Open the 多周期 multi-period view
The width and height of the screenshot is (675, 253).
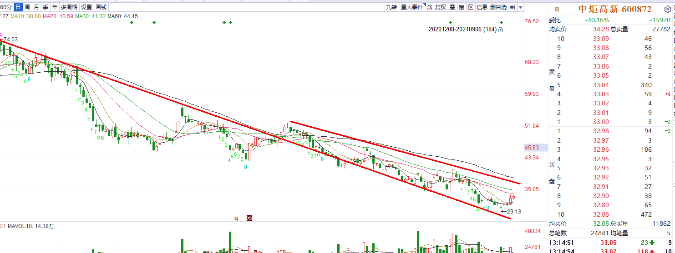(x=69, y=7)
